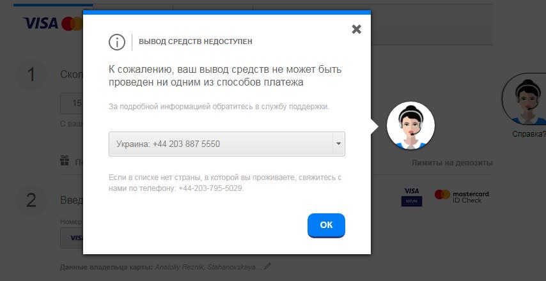Click support agent avatar beside dialog
Screen dimensions: 546x281
click(410, 126)
